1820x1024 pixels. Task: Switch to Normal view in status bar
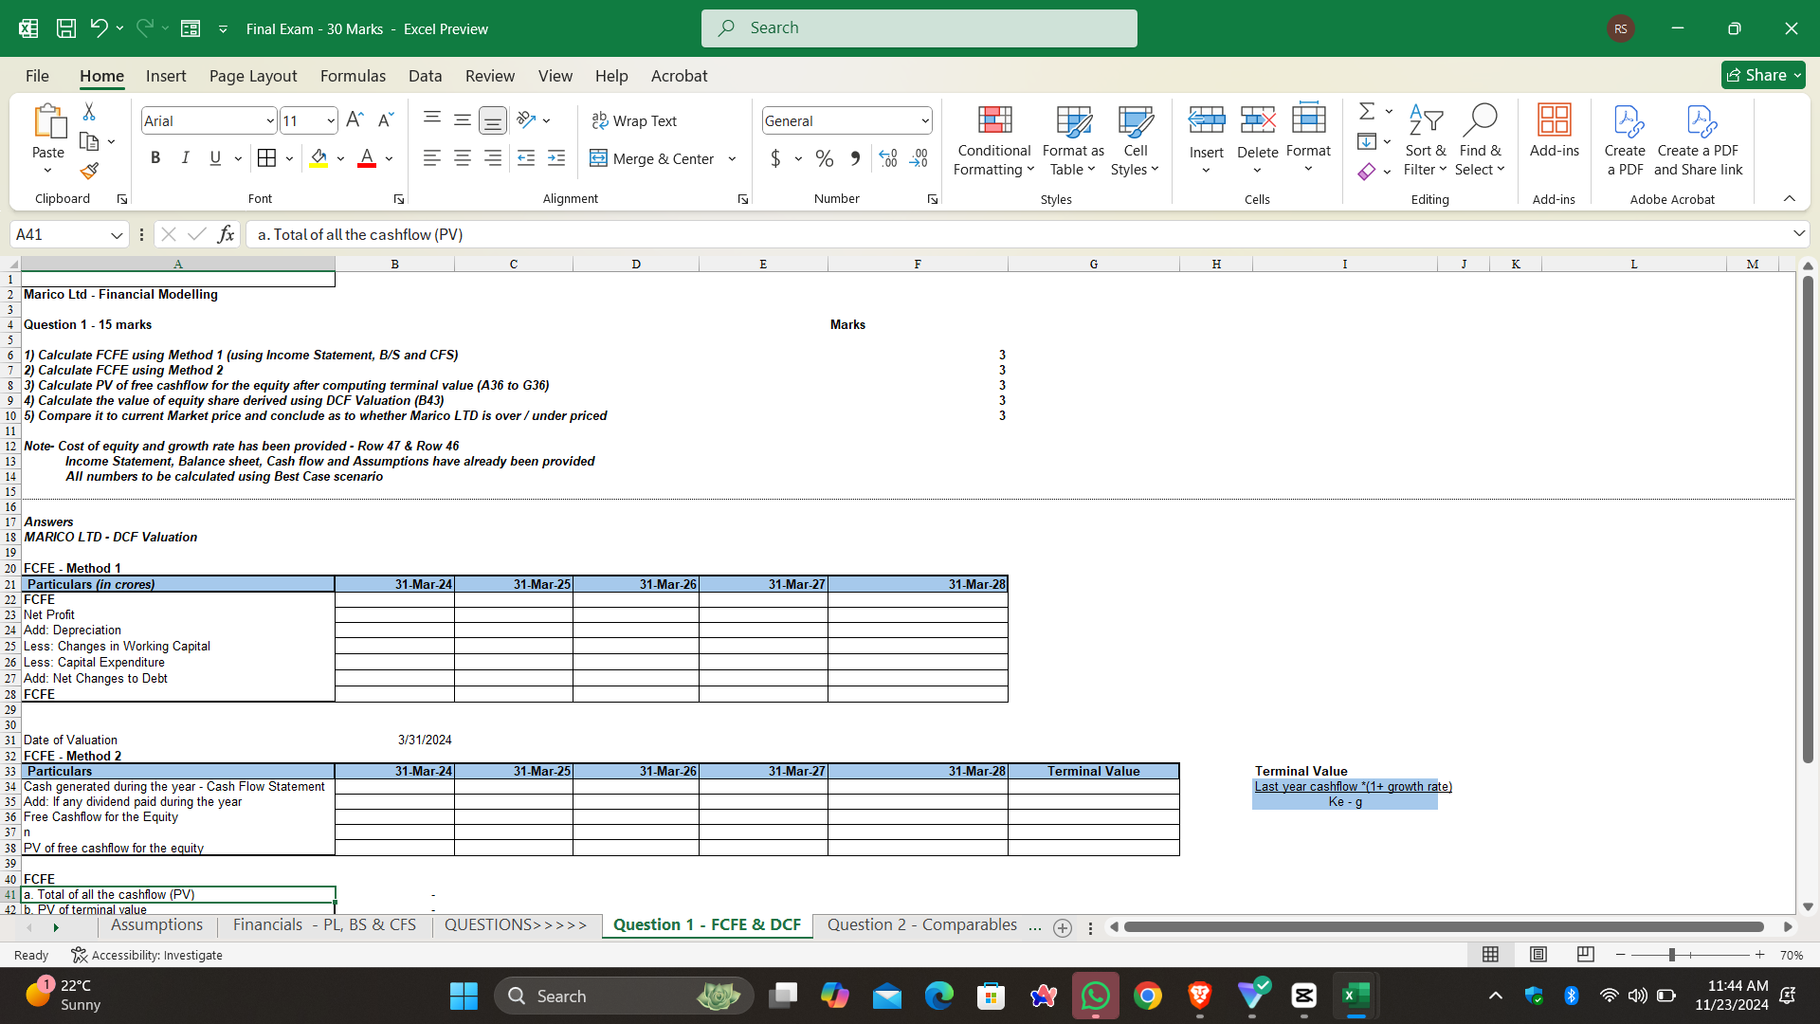1490,955
